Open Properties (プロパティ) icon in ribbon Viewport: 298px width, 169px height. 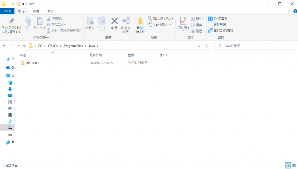tap(183, 21)
